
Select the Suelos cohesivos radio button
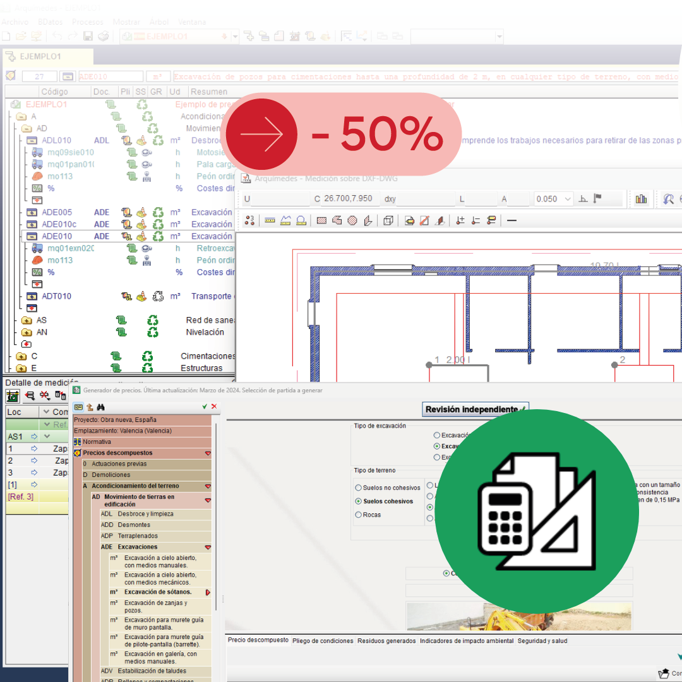(359, 501)
